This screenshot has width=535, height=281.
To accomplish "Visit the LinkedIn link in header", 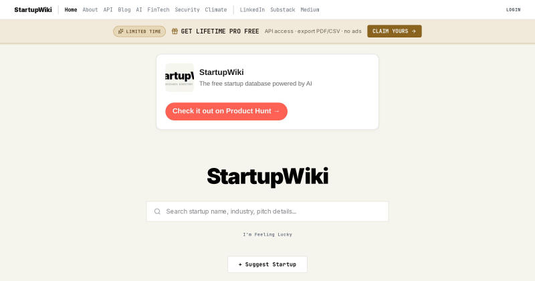I will (x=252, y=9).
